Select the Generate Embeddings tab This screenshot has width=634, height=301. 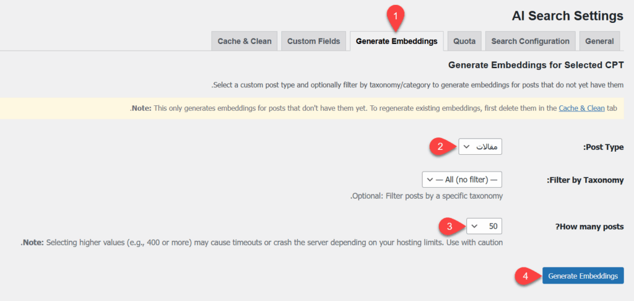pyautogui.click(x=396, y=41)
